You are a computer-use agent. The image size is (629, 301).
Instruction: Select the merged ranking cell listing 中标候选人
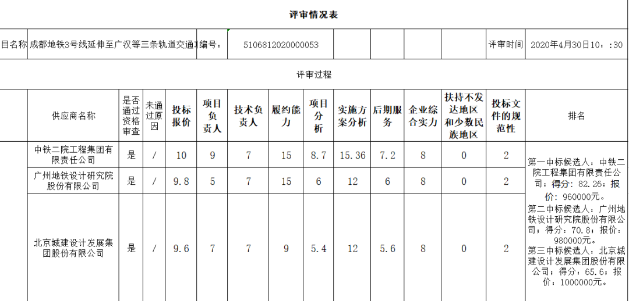click(576, 221)
